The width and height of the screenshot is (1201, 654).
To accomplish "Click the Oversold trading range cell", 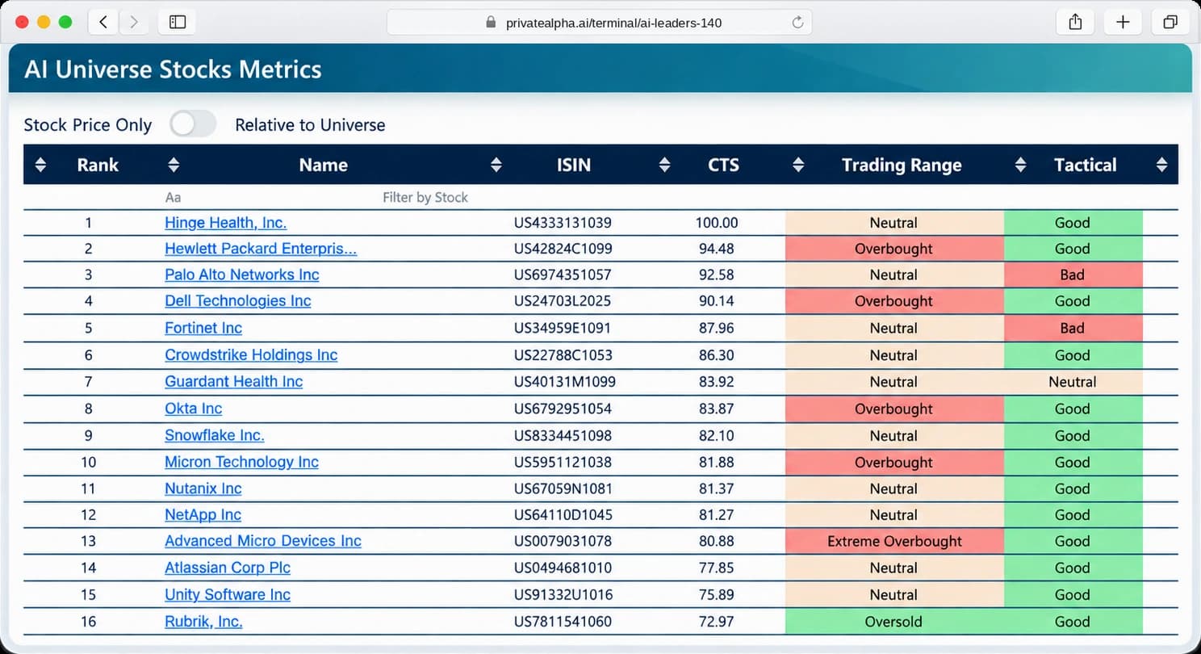I will tap(894, 622).
